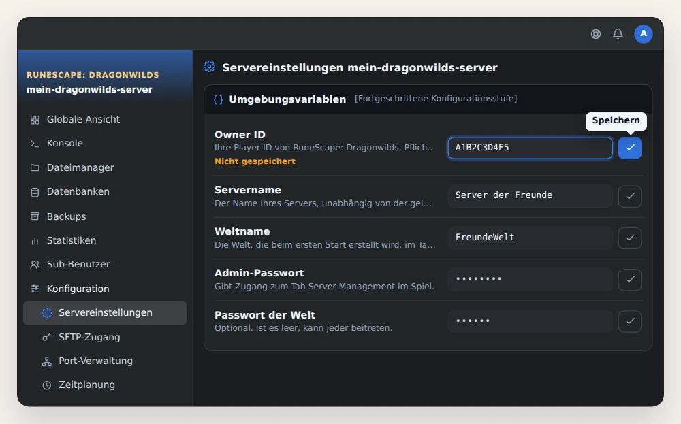
Task: Click the 'Nicht gespeichert' status text
Action: (x=255, y=161)
